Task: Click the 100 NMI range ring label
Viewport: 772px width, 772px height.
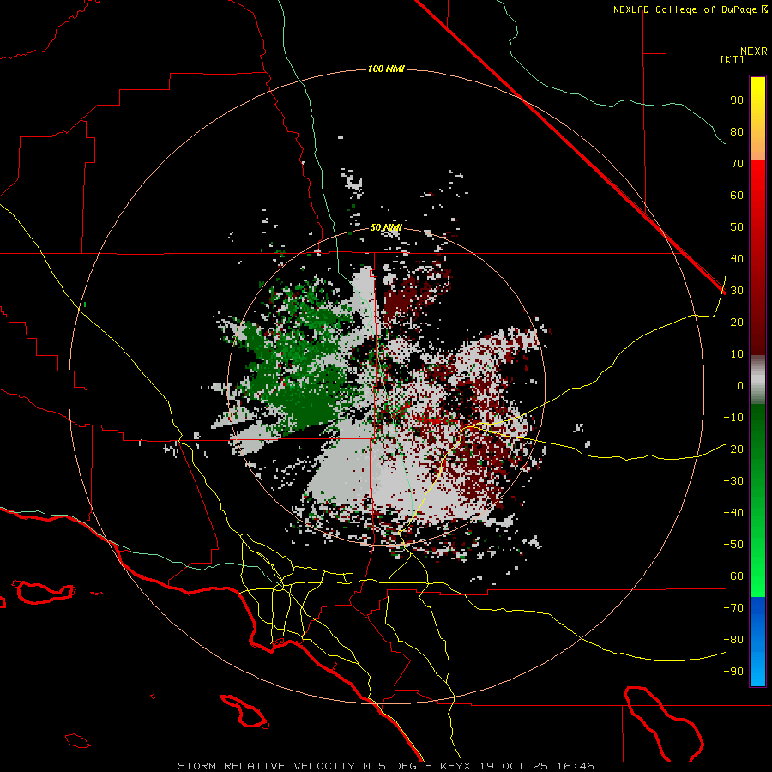Action: (x=386, y=69)
